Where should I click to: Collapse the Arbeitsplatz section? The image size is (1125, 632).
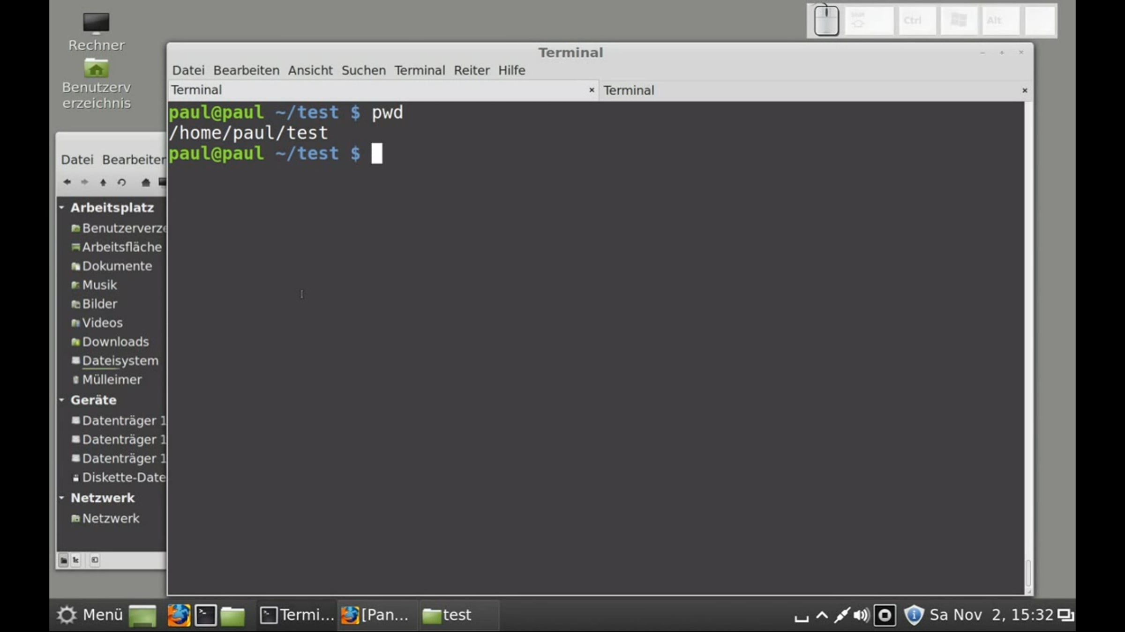pyautogui.click(x=62, y=207)
